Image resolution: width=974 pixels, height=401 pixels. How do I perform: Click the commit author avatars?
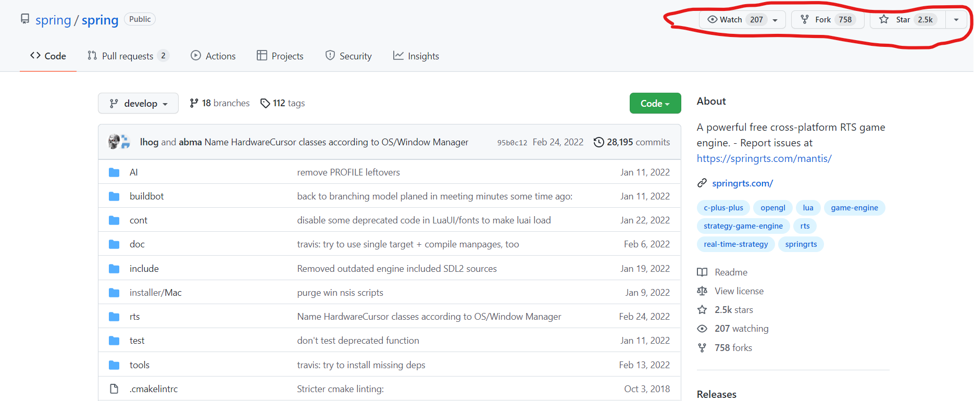119,142
